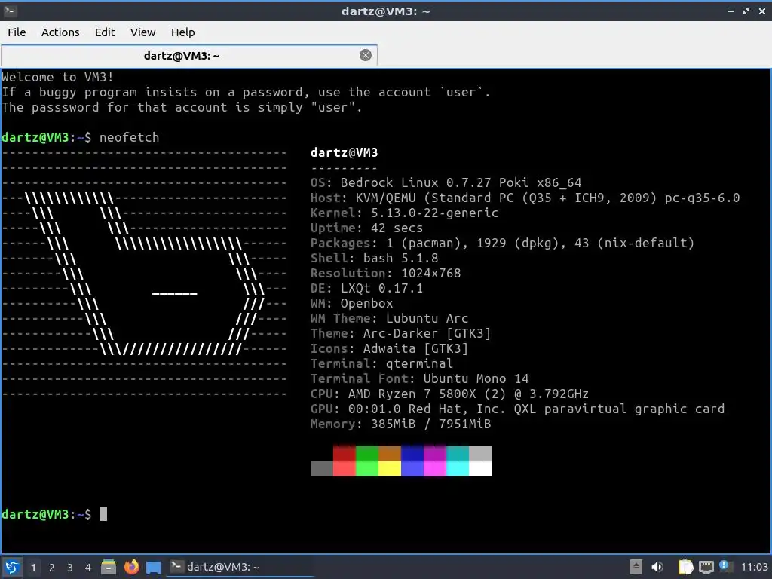Open the update notifier tray icon

(x=725, y=566)
